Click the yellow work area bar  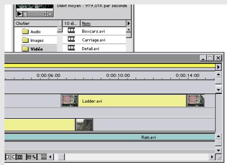pyautogui.click(x=110, y=66)
